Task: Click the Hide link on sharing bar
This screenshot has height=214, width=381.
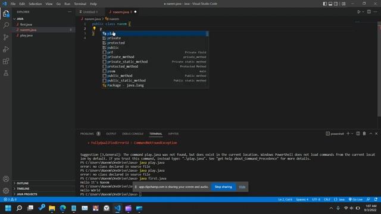Action: (242, 187)
